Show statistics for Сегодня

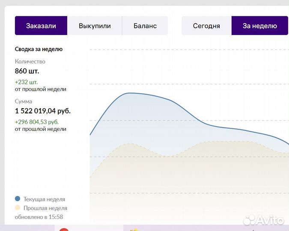click(206, 26)
